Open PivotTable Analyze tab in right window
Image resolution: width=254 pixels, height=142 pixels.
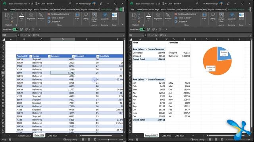click(x=236, y=9)
